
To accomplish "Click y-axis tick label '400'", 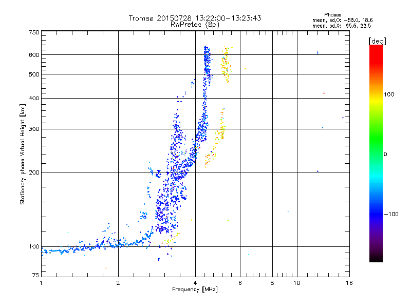I will pos(34,98).
